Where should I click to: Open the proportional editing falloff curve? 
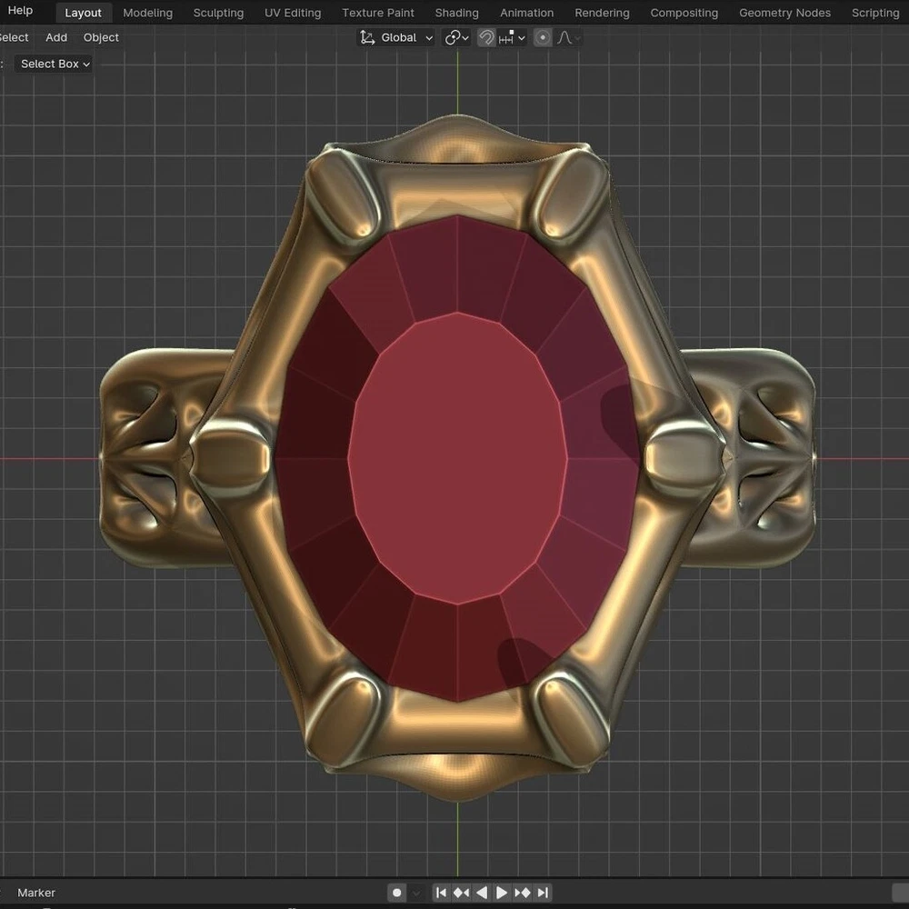pos(568,37)
